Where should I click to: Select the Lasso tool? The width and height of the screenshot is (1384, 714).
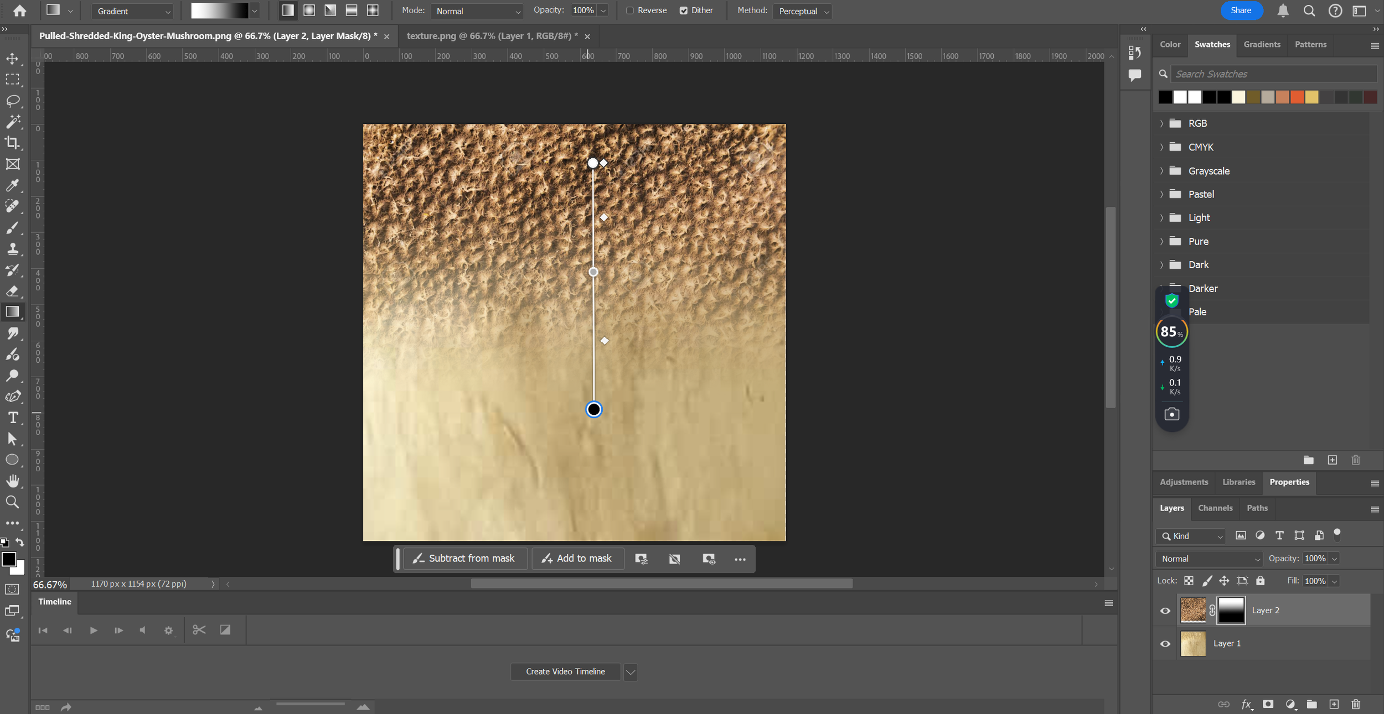12,101
